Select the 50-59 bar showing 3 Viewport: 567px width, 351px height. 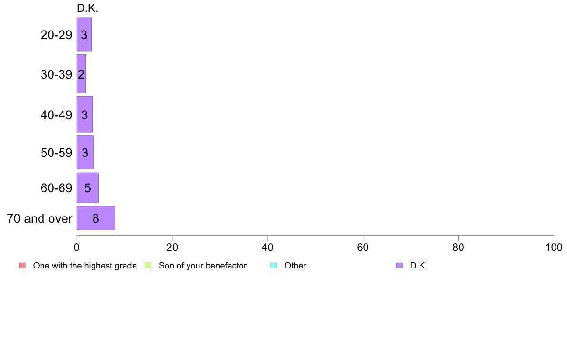[x=85, y=152]
